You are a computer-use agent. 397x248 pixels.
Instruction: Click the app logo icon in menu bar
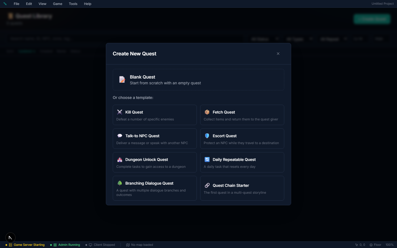click(5, 4)
